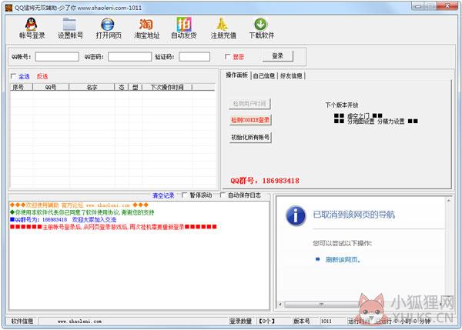
Task: Click the 分精力设置 label
Action: point(391,122)
